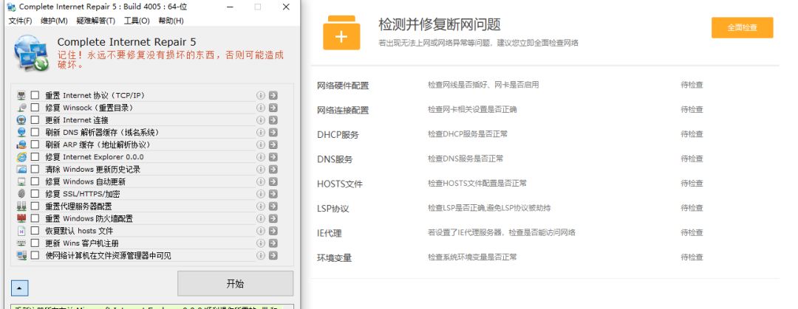Click 待检查 status beside 环境变量
This screenshot has height=309, width=798.
[x=692, y=257]
